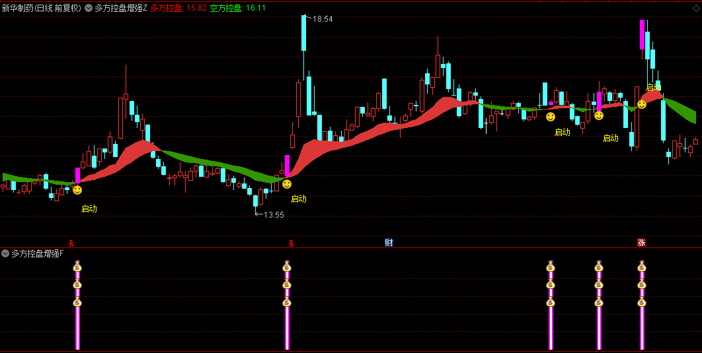Open the dropdown arrow beside 新华制药 title
This screenshot has width=702, height=353.
(88, 8)
